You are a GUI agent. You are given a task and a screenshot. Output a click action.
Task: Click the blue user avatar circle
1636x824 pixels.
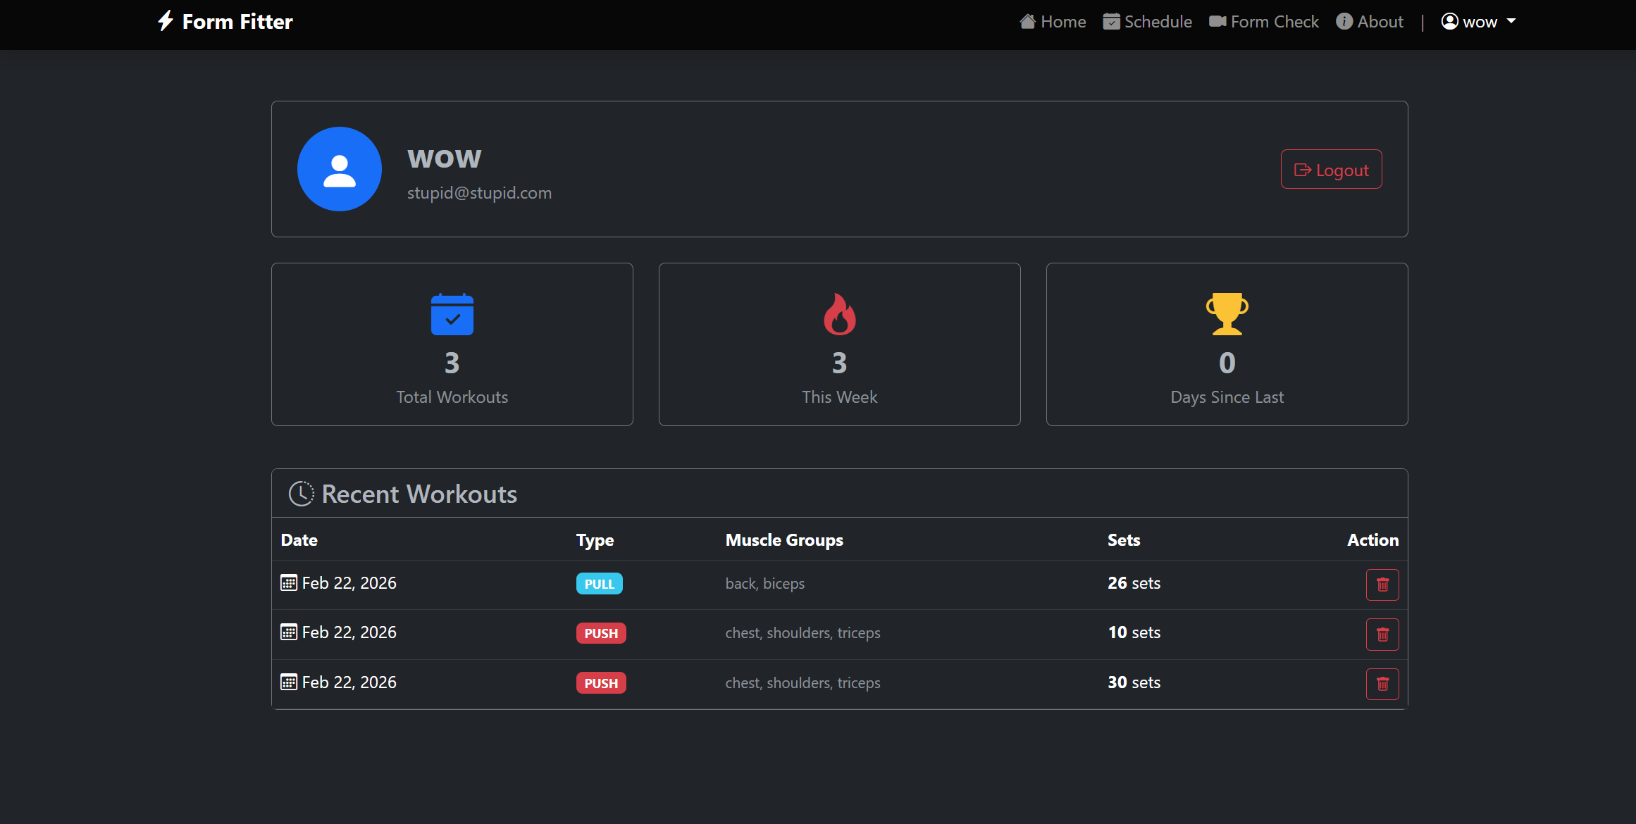340,169
